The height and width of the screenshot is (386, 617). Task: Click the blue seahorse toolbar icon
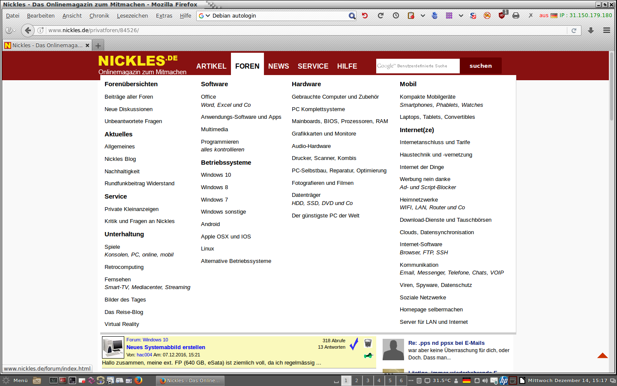434,15
